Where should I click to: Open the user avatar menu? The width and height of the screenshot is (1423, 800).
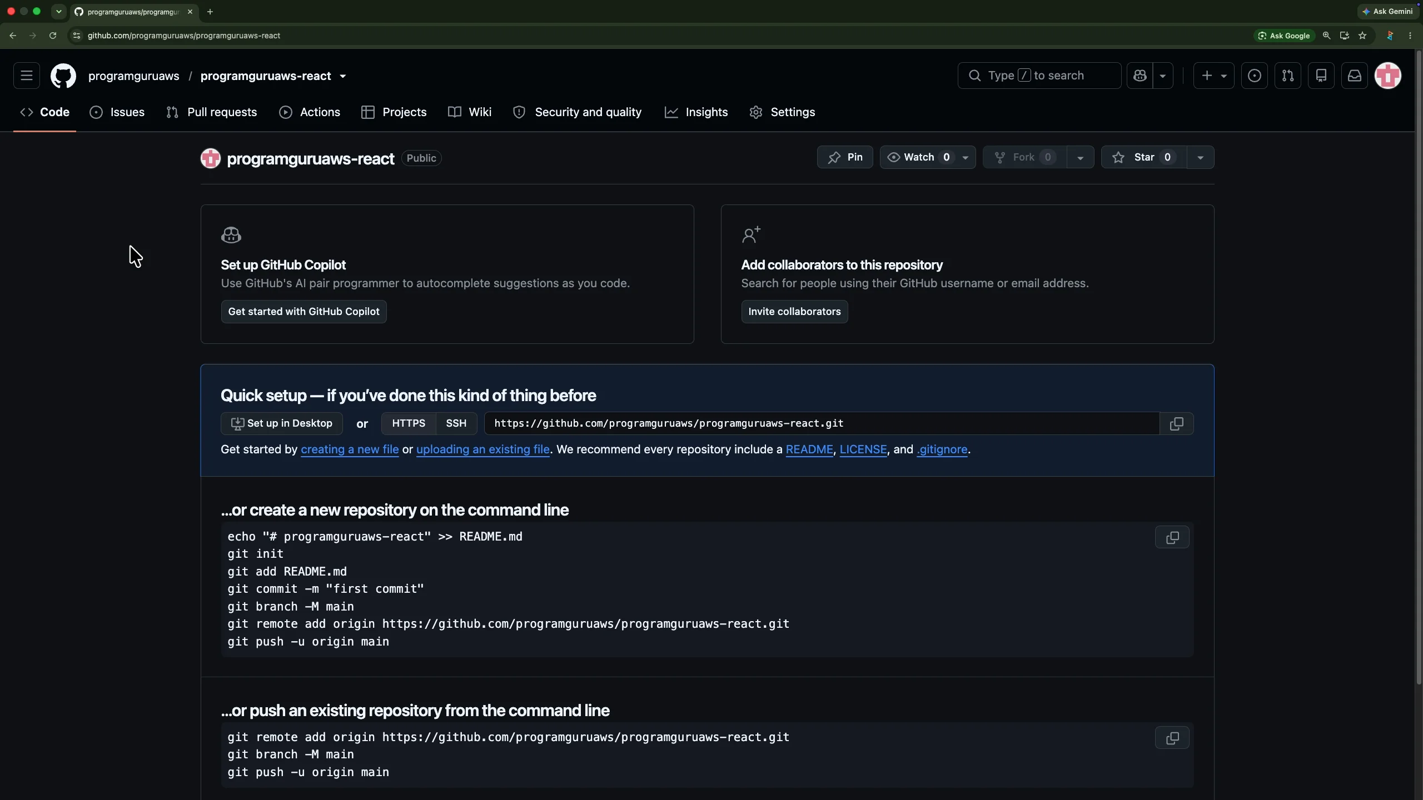[1388, 76]
